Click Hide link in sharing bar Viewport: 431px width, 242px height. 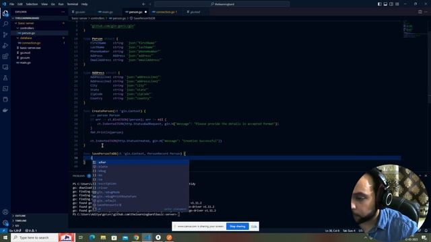(x=254, y=227)
